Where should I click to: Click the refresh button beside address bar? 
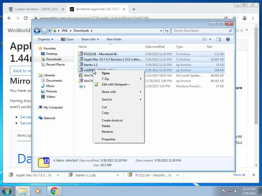click(167, 31)
